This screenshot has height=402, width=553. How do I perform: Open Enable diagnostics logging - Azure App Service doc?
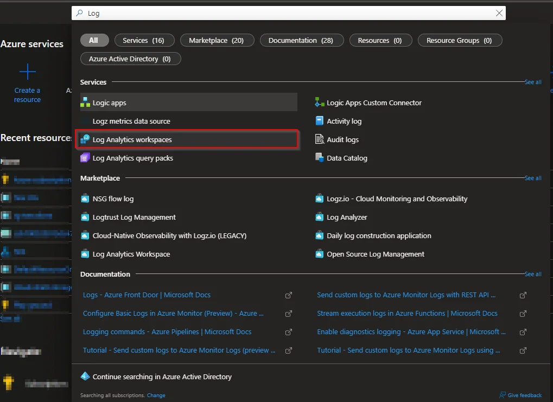point(411,332)
